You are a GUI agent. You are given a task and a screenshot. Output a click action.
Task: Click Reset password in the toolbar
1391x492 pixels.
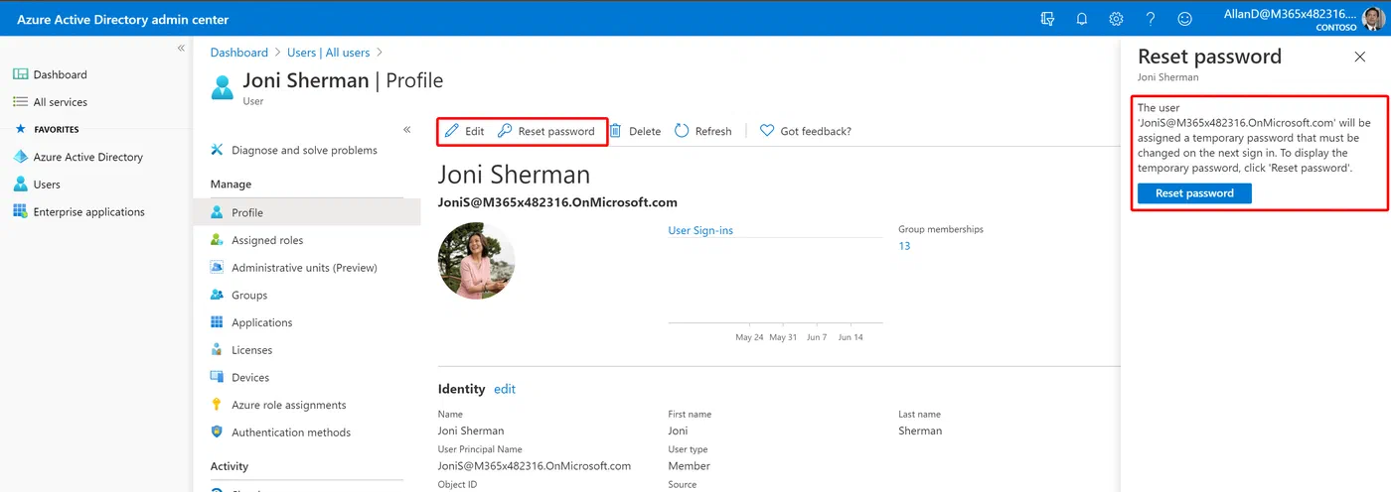(546, 131)
